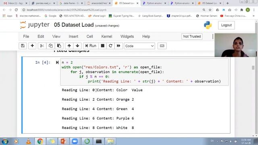Open the Google bookmark
This screenshot has width=258, height=145.
(x=50, y=16)
